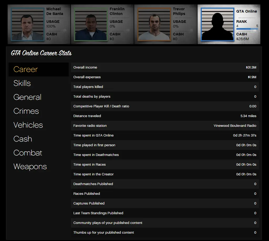This screenshot has height=241, width=269.
Task: Select Time spent in Deathmatches row
Action: 165,155
